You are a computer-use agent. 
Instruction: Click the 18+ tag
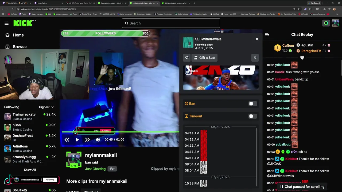click(x=112, y=169)
